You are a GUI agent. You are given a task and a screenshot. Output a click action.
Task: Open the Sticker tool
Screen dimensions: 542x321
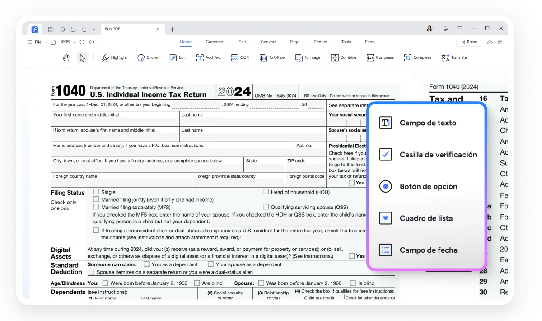148,57
